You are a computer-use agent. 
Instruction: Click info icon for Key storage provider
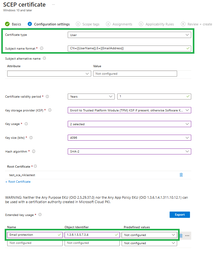pyautogui.click(x=50, y=110)
